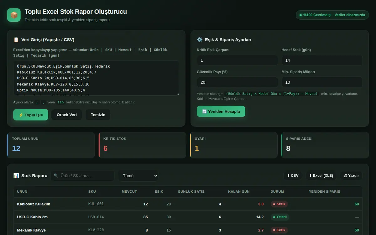Click the magnifier icon in search box
The image size is (376, 235).
[x=56, y=175]
